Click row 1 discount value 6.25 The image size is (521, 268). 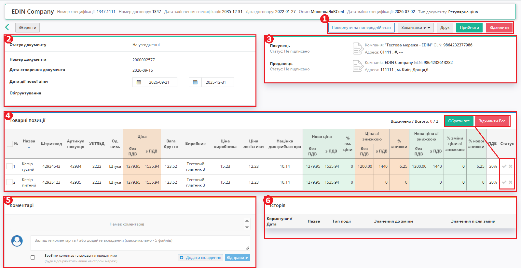(403, 166)
